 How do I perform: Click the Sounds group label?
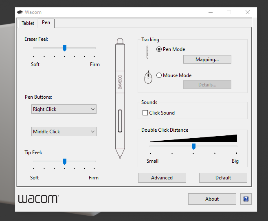click(x=149, y=102)
